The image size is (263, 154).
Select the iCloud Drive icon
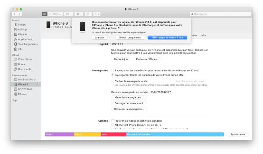click(16, 59)
